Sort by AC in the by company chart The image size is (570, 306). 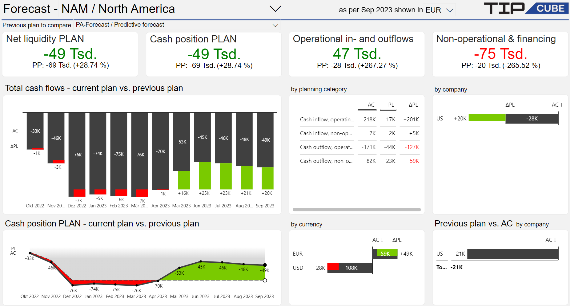click(x=557, y=105)
